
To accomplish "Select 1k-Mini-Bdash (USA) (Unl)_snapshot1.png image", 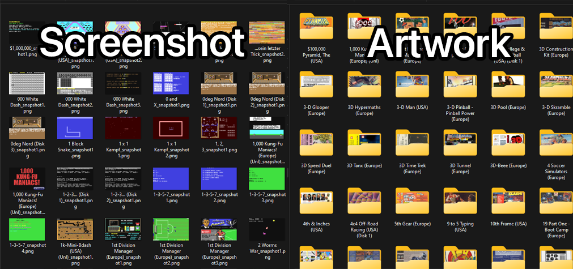I will [x=75, y=229].
